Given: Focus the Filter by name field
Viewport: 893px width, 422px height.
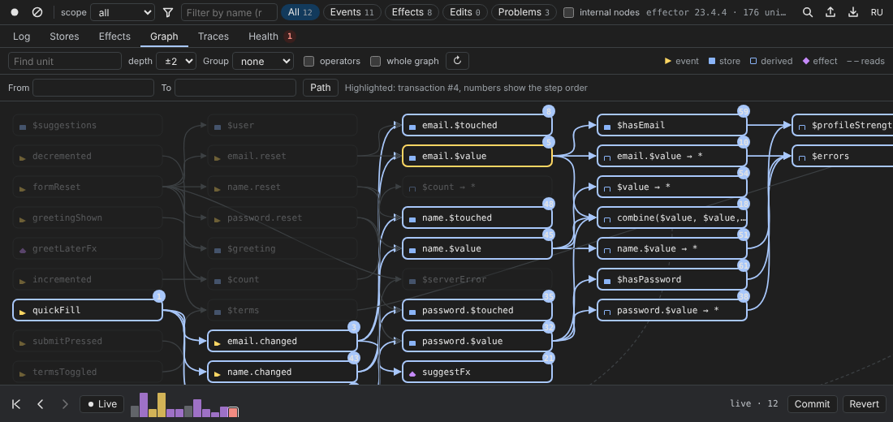Looking at the screenshot, I should coord(230,12).
